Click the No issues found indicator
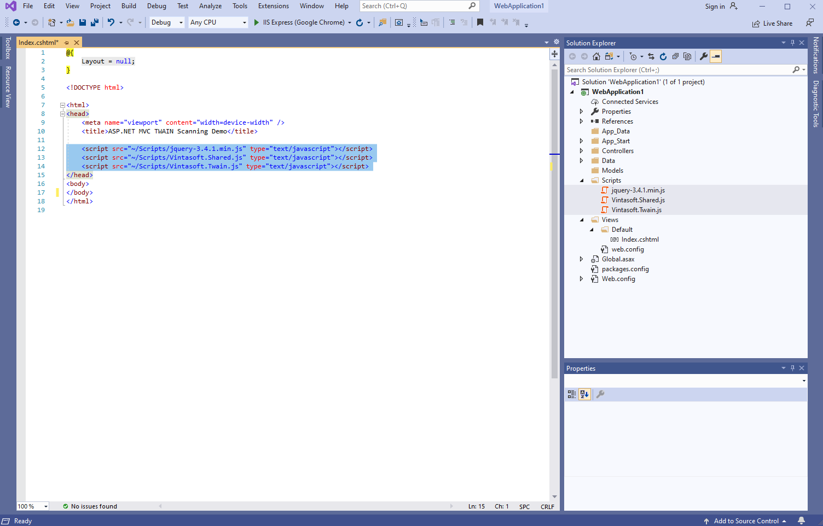Screen dimensions: 823x526 pos(90,506)
